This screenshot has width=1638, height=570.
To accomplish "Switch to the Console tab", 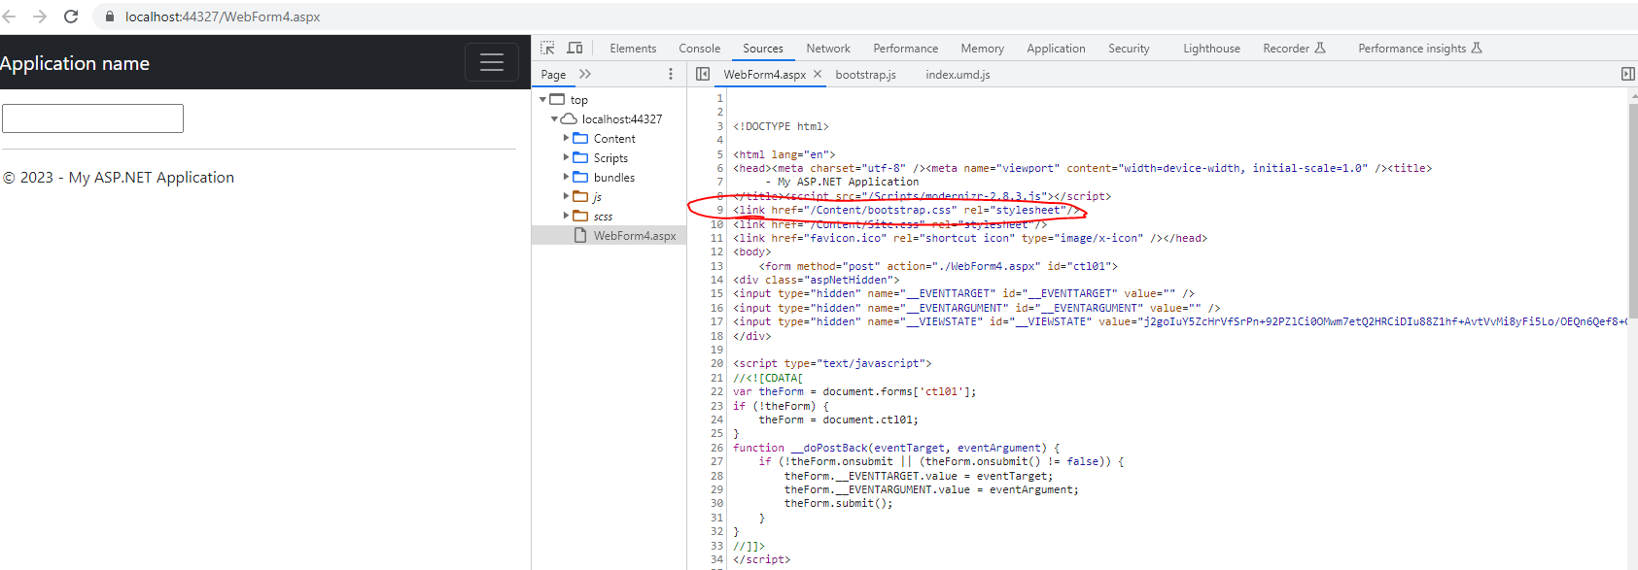I will (700, 49).
